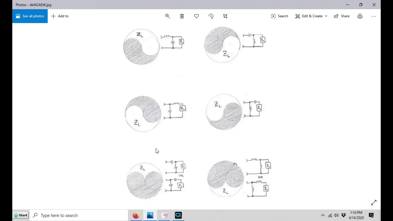Open third pinned taskbar app icon
Image resolution: width=393 pixels, height=221 pixels.
(x=164, y=215)
